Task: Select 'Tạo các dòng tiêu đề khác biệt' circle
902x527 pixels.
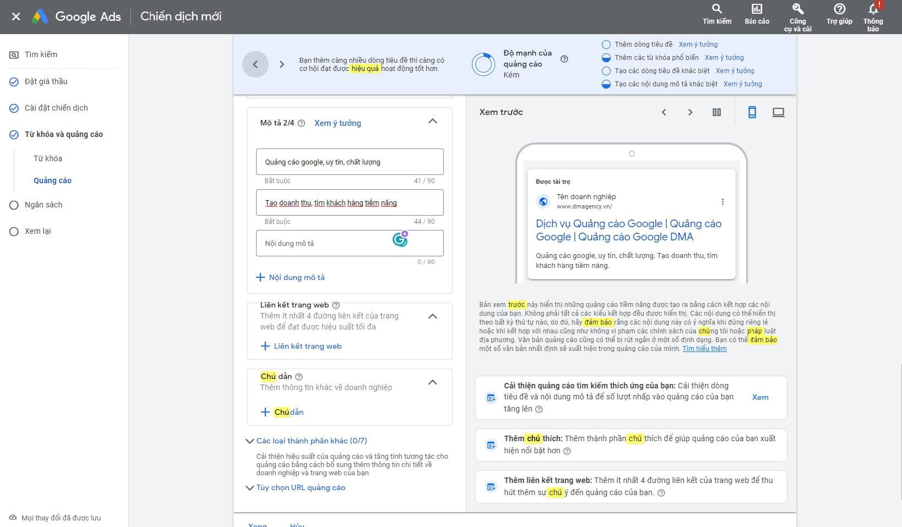Action: tap(606, 71)
